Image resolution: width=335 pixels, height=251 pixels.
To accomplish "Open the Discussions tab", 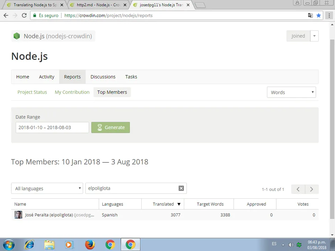I will pyautogui.click(x=103, y=77).
